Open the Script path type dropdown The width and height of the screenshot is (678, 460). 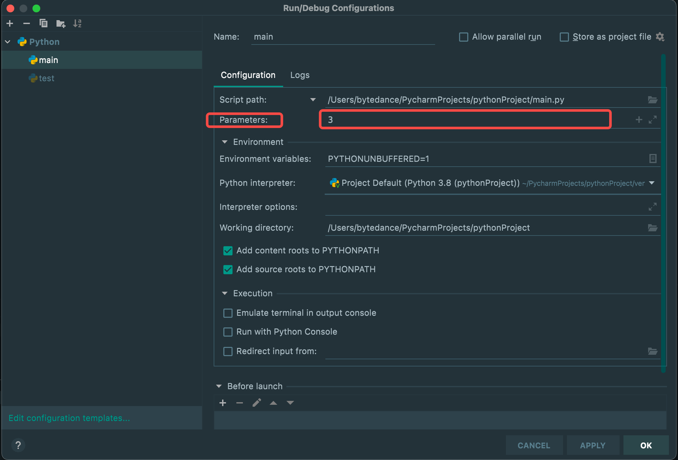pos(313,100)
